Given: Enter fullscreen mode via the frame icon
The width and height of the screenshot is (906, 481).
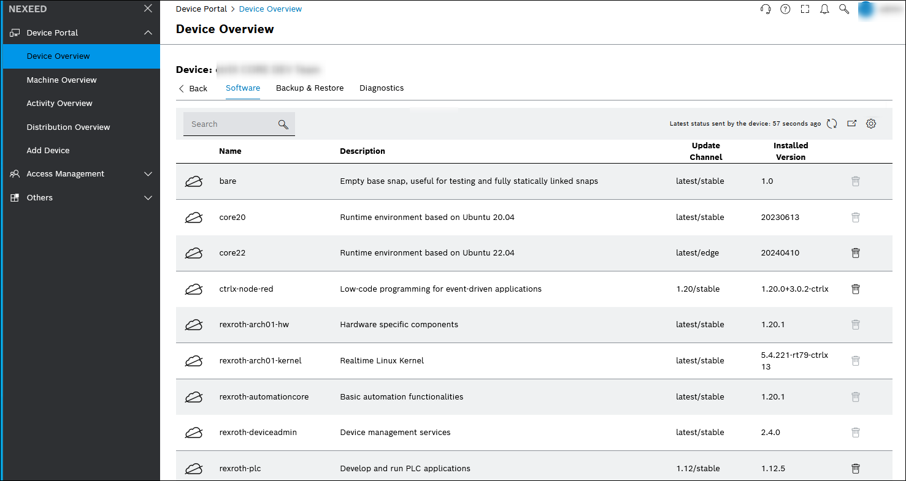Looking at the screenshot, I should (x=805, y=9).
